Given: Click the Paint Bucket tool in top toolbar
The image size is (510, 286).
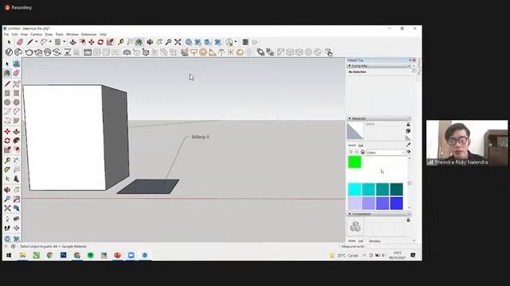Looking at the screenshot, I should pyautogui.click(x=139, y=42).
